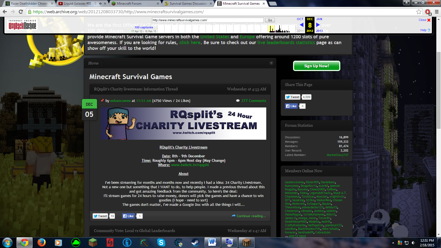This screenshot has height=248, width=441.
Task: Switch to Razer DeathAdder Chroma tab
Action: 29,4
